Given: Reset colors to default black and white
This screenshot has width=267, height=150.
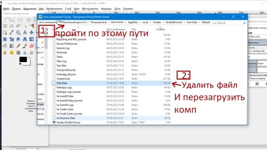Looking at the screenshot, I should tap(20, 64).
